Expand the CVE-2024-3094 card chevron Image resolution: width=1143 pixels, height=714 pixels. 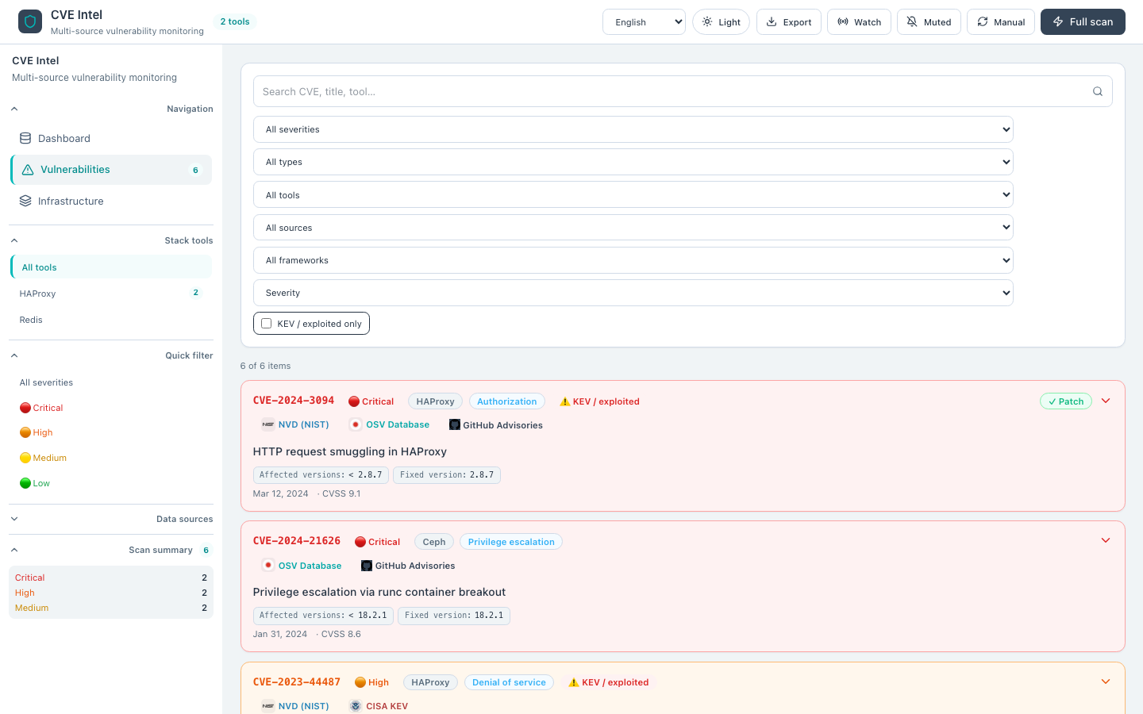pos(1106,401)
